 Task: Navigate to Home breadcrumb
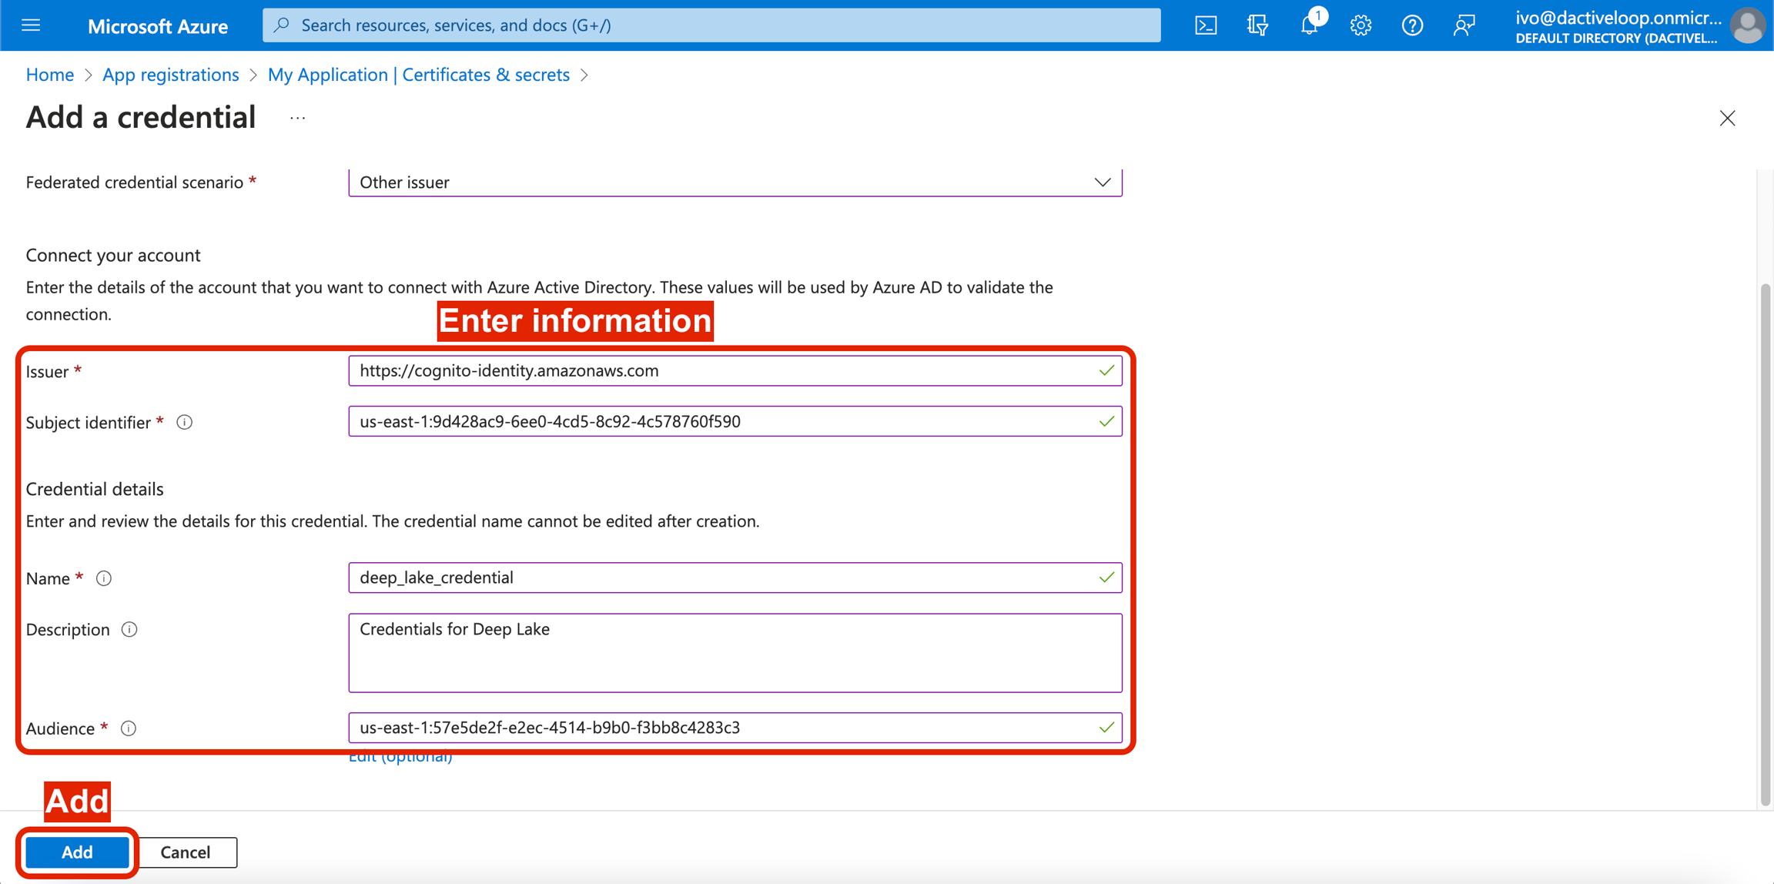coord(50,75)
